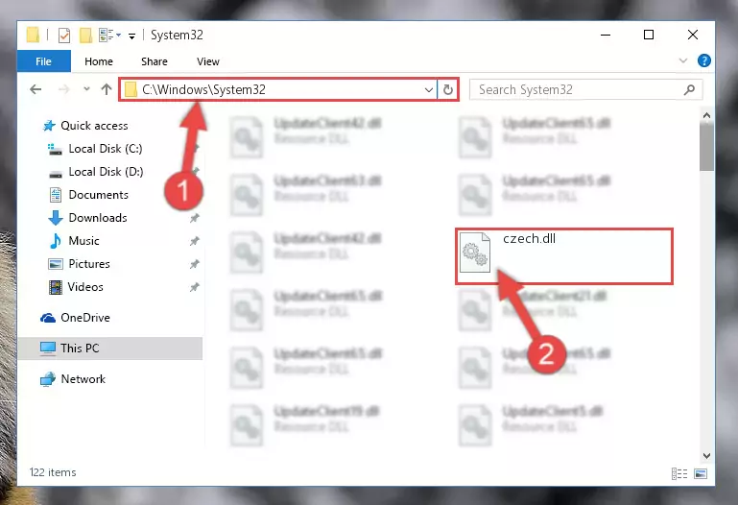Image resolution: width=738 pixels, height=505 pixels.
Task: Select Quick access in navigation pane
Action: 94,126
